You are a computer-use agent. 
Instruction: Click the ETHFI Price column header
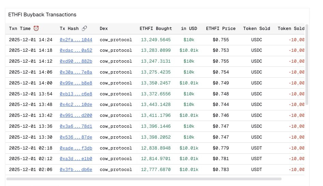(x=220, y=29)
